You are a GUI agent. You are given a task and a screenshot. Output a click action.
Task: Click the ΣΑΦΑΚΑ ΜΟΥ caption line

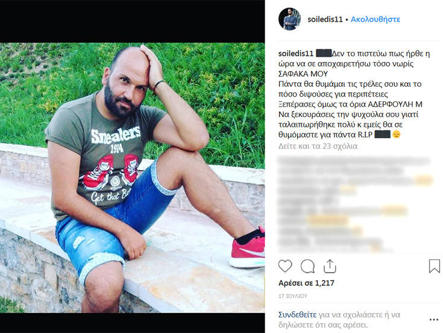pos(303,74)
